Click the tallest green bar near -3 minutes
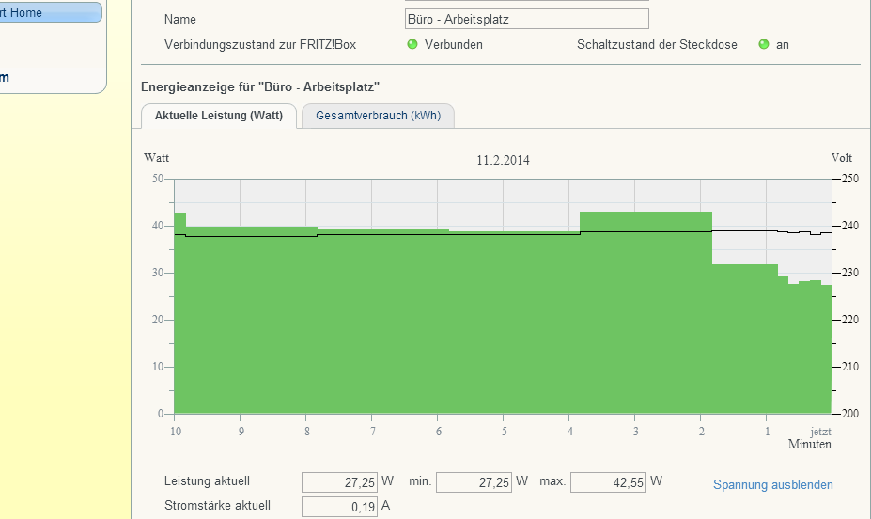The height and width of the screenshot is (519, 871). point(645,310)
